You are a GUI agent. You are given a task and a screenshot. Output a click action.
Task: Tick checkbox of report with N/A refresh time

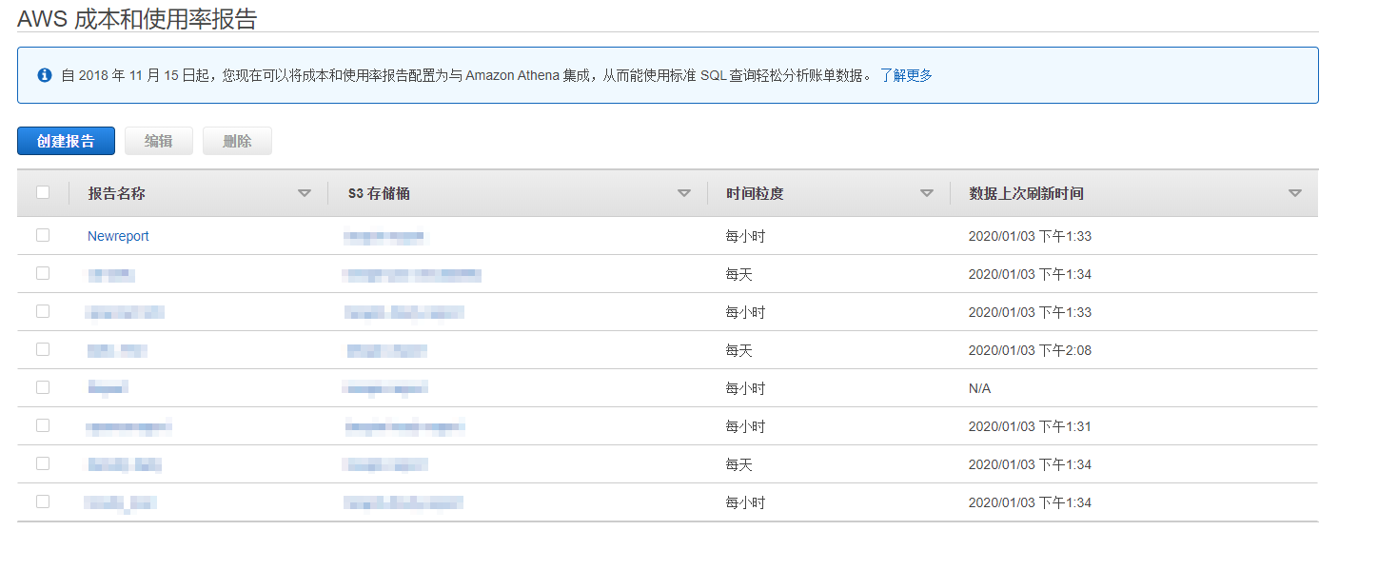pos(43,387)
